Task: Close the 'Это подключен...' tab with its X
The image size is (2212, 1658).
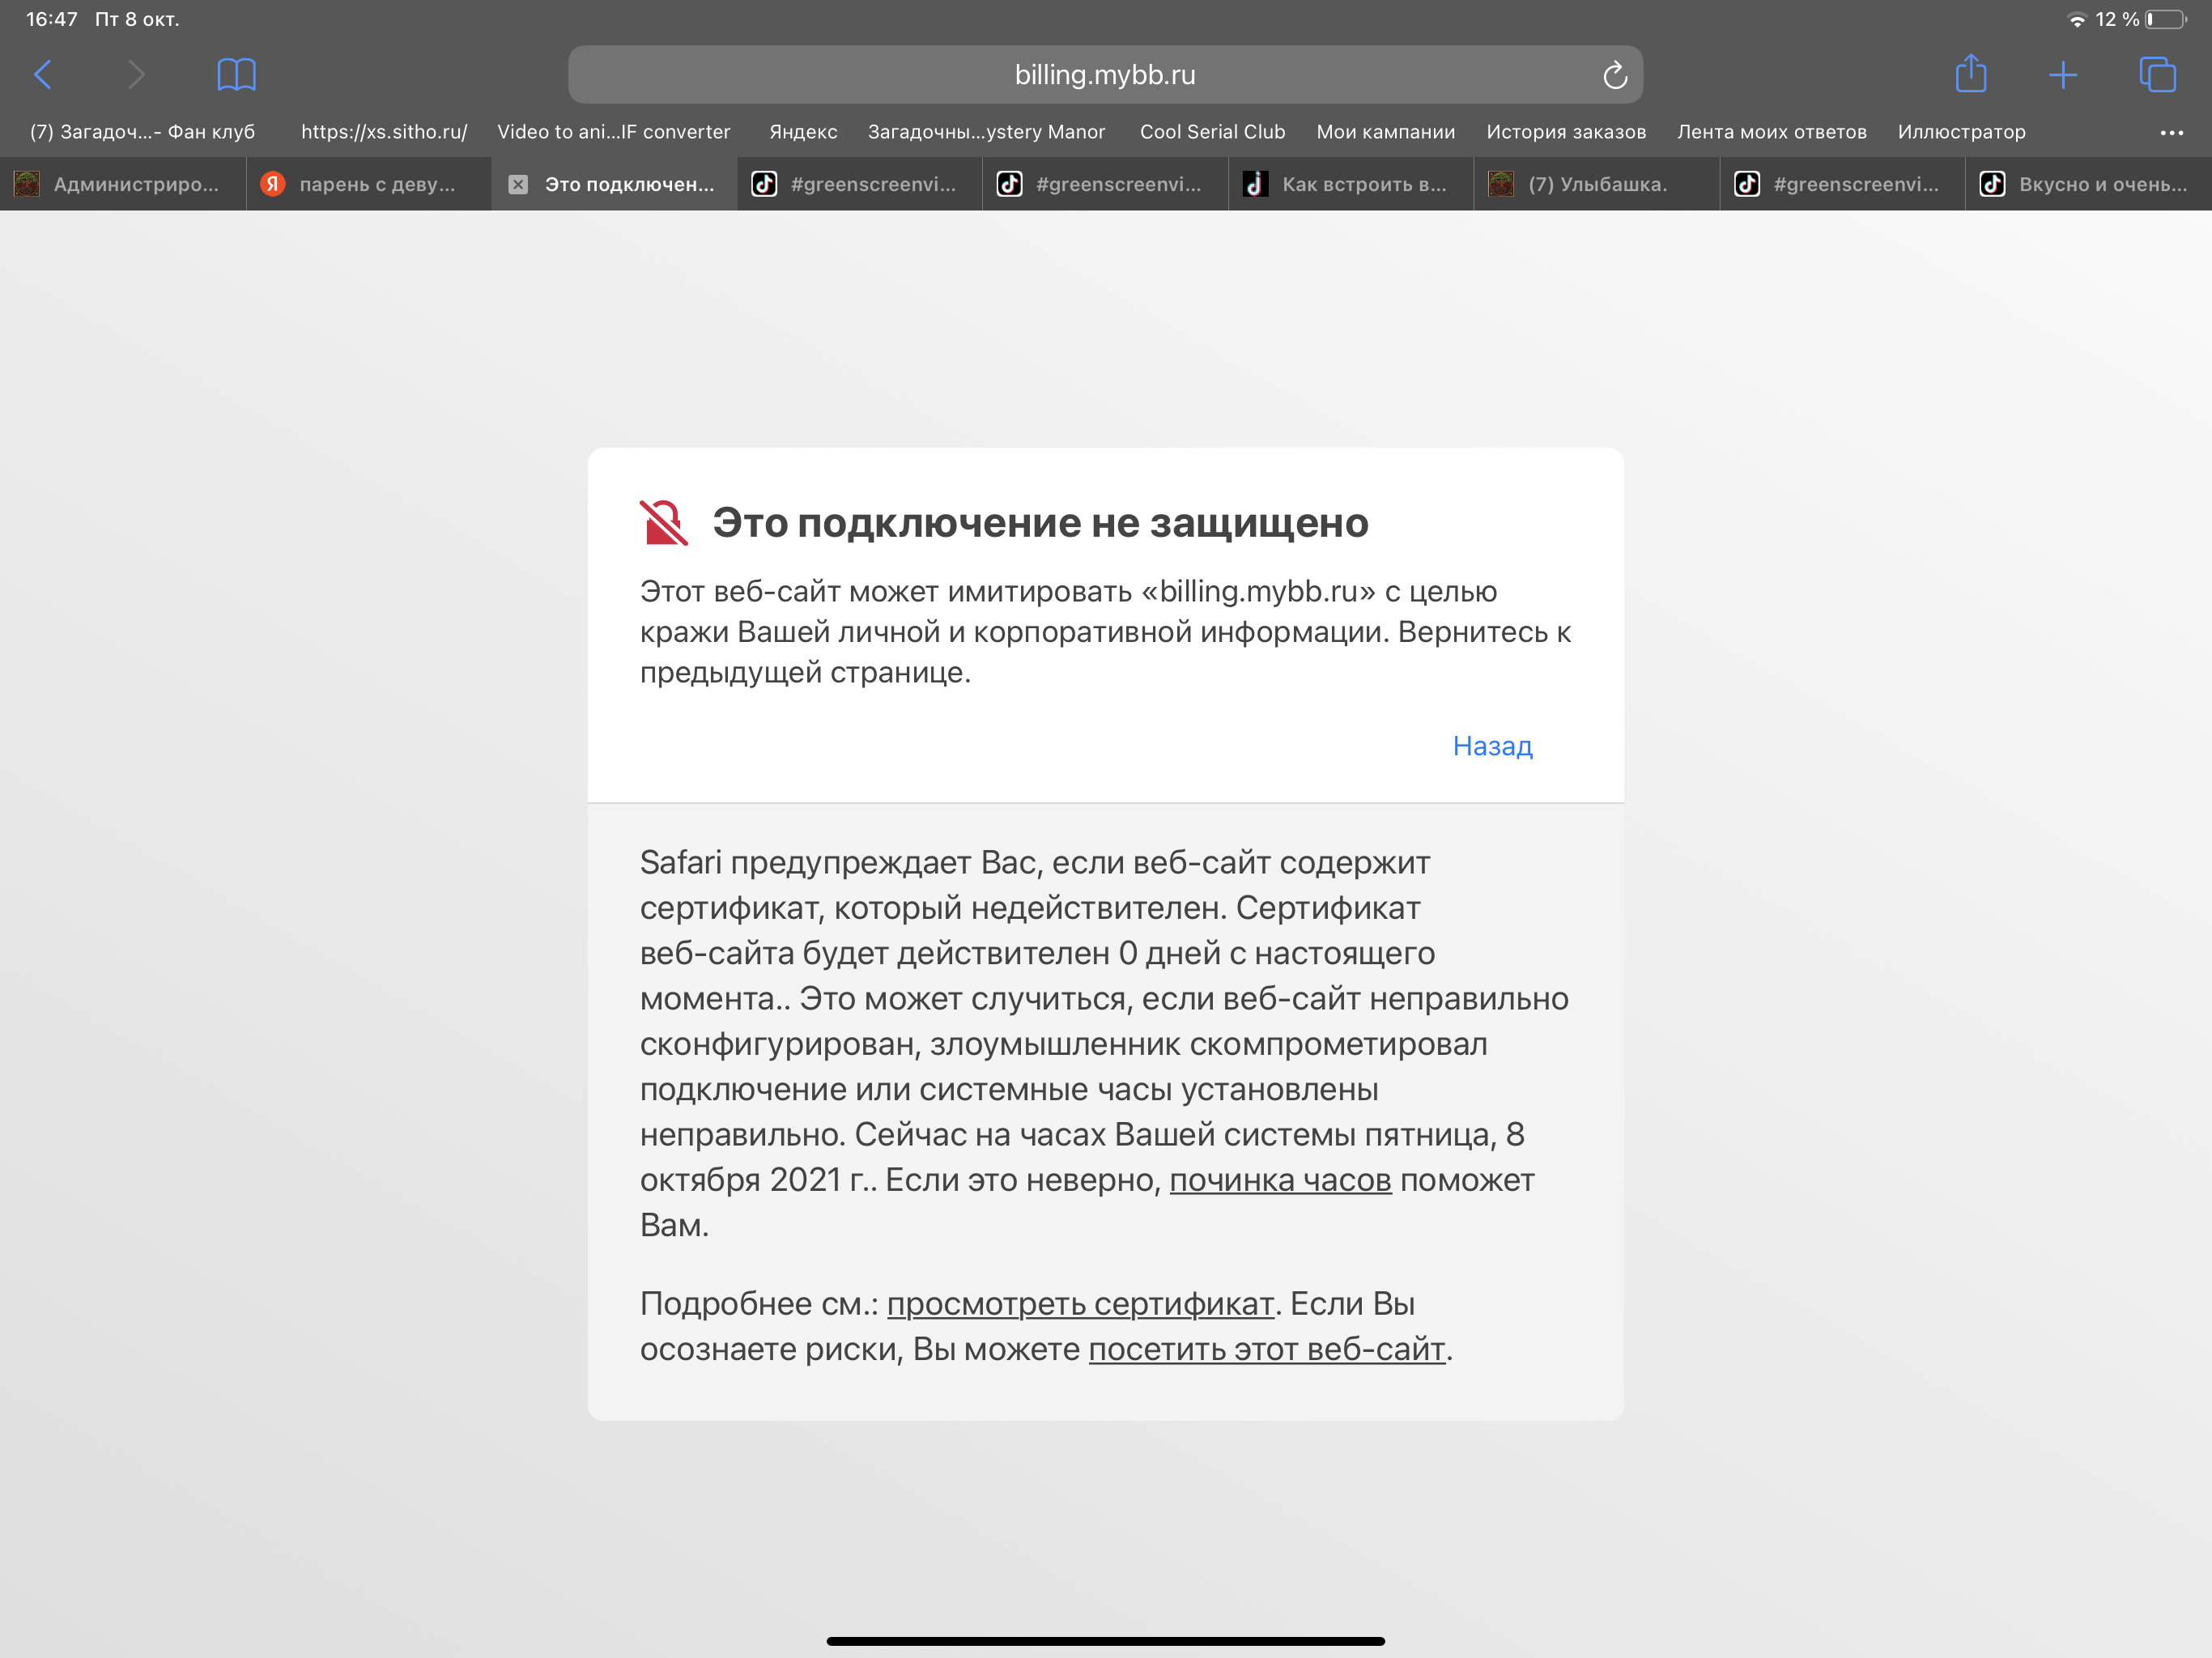Action: pyautogui.click(x=518, y=184)
